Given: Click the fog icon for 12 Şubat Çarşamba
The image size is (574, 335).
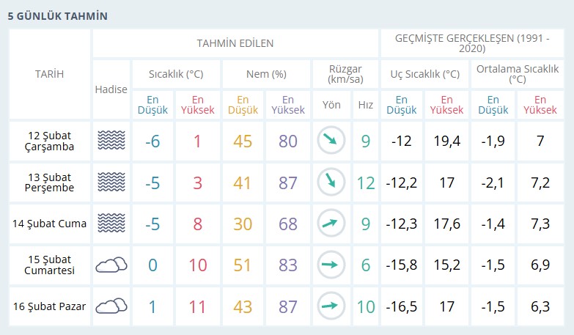Looking at the screenshot, I should [x=111, y=141].
